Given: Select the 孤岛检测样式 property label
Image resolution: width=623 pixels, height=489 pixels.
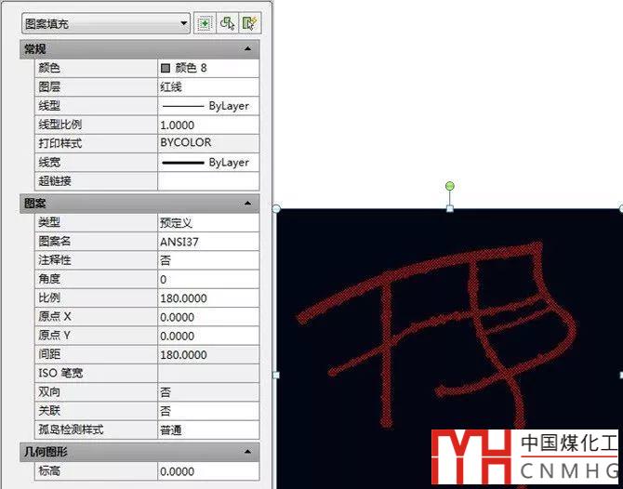Looking at the screenshot, I should tap(71, 430).
